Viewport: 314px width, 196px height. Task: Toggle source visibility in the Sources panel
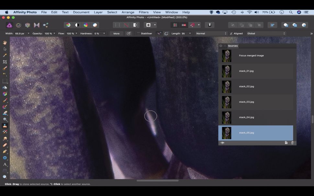pyautogui.click(x=222, y=143)
